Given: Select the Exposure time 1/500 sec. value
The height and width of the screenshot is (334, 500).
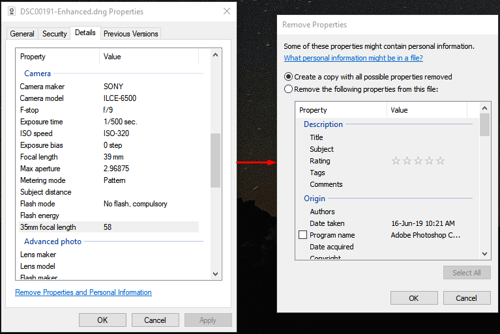Looking at the screenshot, I should pyautogui.click(x=121, y=122).
